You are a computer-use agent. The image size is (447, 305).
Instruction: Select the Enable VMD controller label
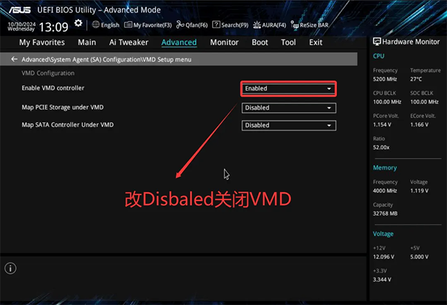(53, 88)
